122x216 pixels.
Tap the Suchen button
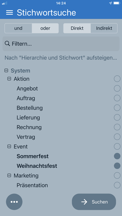point(94,202)
